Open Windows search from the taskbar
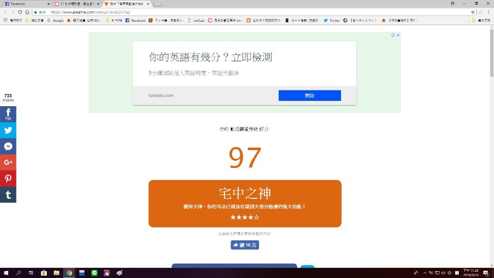Image resolution: width=494 pixels, height=278 pixels. point(18,273)
